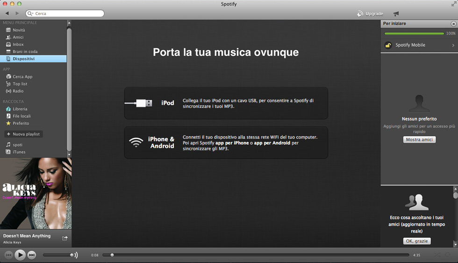Open the Libreria section
Image resolution: width=458 pixels, height=263 pixels.
coord(20,109)
